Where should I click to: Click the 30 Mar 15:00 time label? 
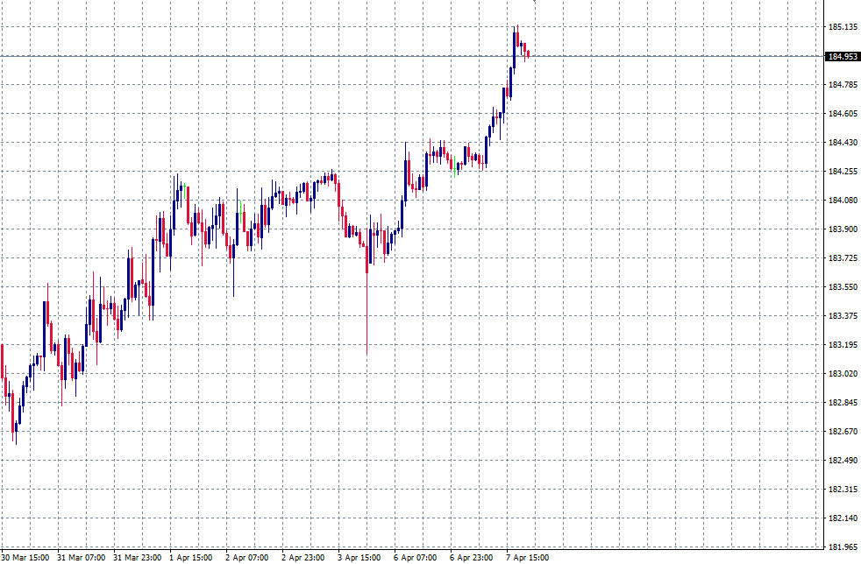(x=26, y=554)
